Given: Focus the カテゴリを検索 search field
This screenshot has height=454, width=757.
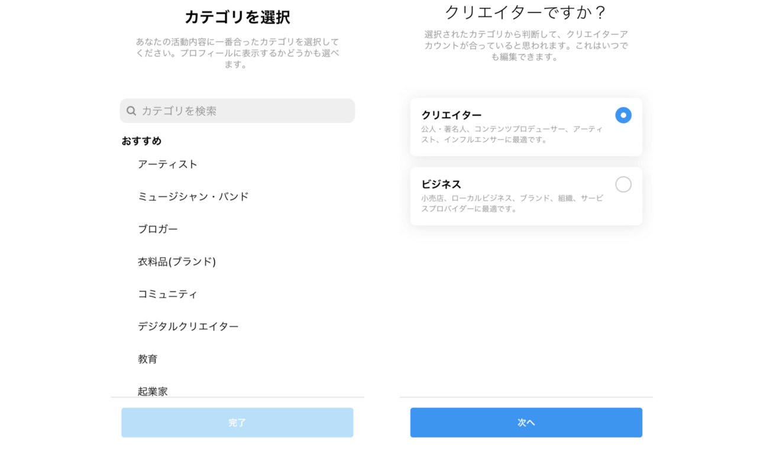Looking at the screenshot, I should [242, 111].
